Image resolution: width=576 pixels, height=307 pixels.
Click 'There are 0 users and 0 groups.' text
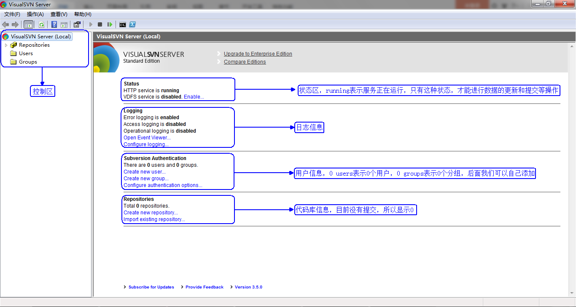pos(161,165)
